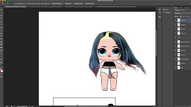Open the Слои layers panel tab
191x107 pixels.
(176, 8)
